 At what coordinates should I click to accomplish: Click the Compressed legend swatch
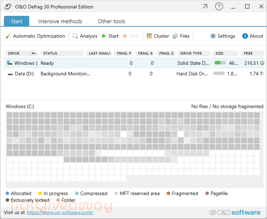click(77, 193)
